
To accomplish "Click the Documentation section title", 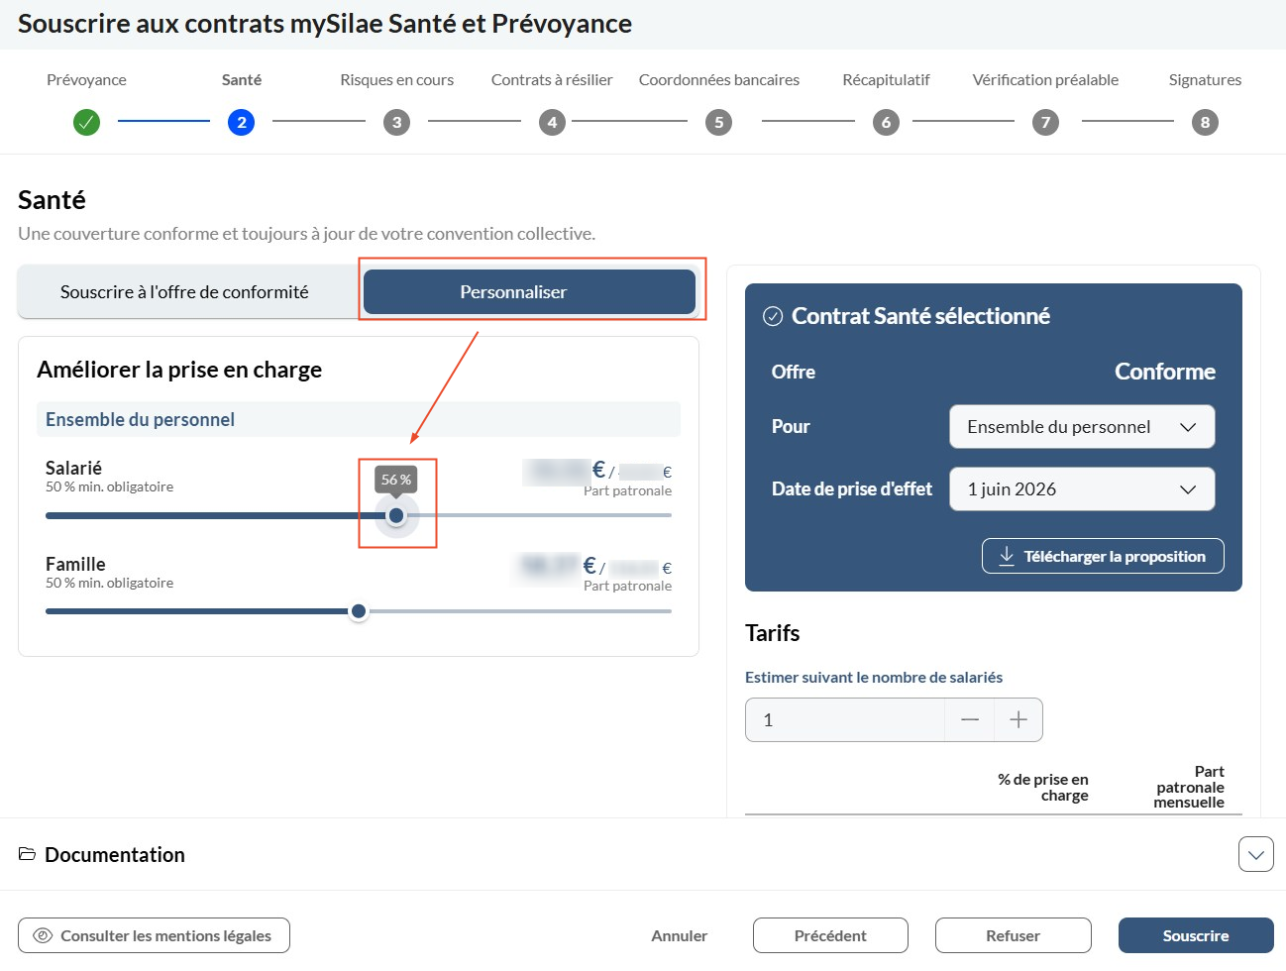I will click(x=115, y=854).
